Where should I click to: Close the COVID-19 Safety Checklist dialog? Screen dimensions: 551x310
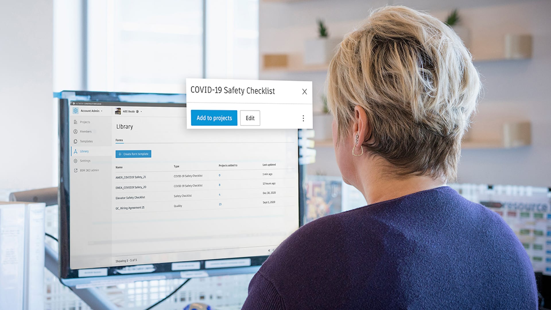(305, 92)
